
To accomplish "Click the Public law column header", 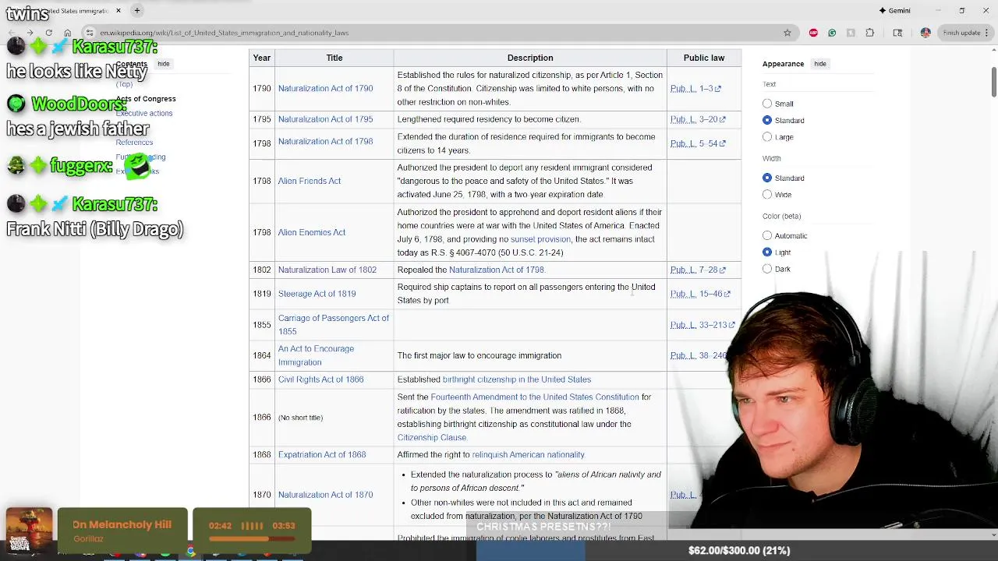I will [704, 58].
